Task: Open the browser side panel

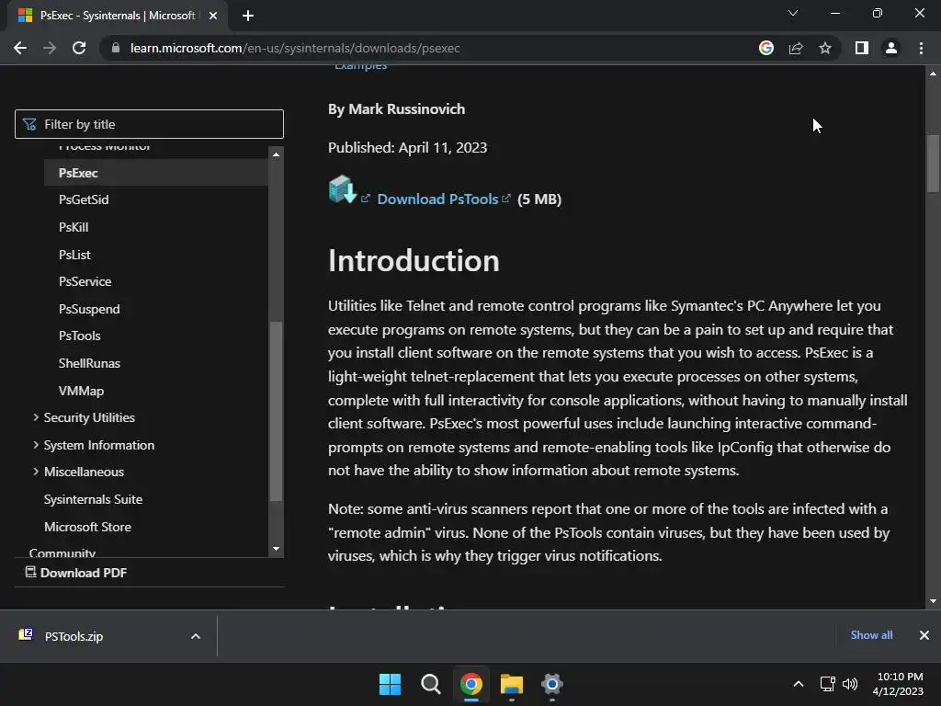Action: tap(862, 48)
